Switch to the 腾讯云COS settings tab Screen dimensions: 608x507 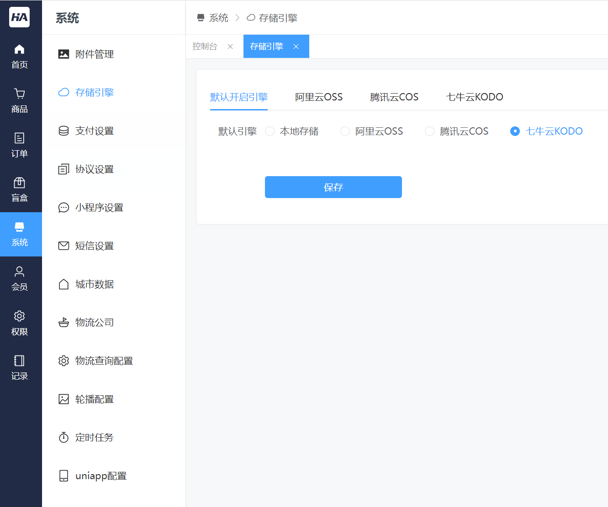pyautogui.click(x=394, y=97)
